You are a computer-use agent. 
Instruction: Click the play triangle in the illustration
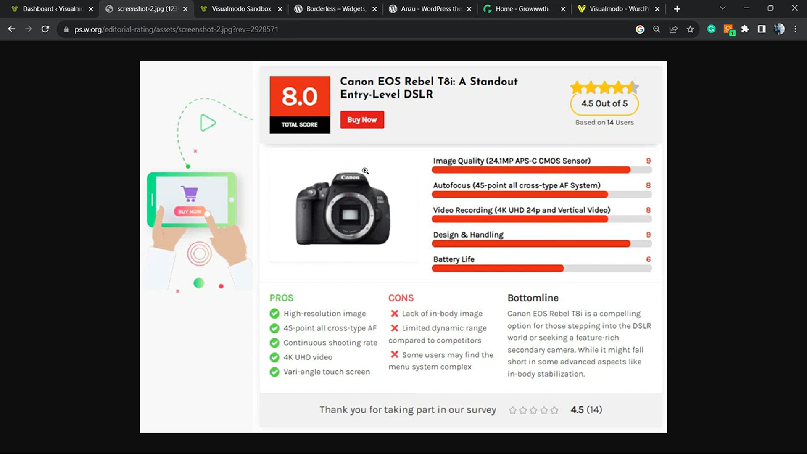[x=208, y=123]
